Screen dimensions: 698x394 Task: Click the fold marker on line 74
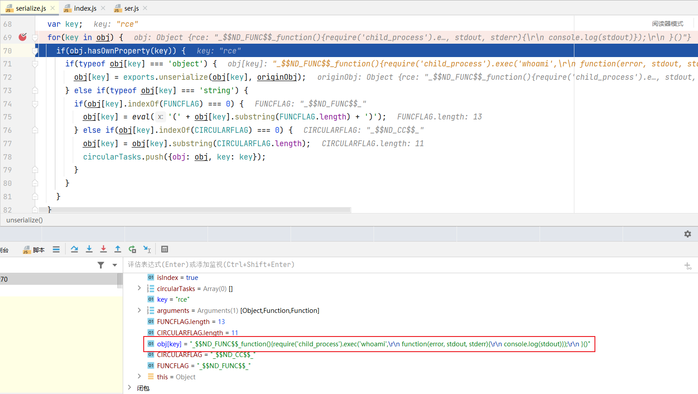pos(35,104)
